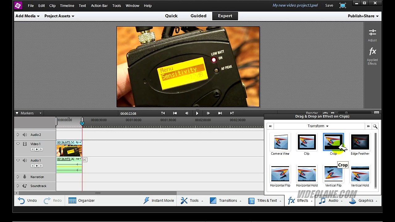Open the Timeline menu
This screenshot has width=395, height=222.
67,6
